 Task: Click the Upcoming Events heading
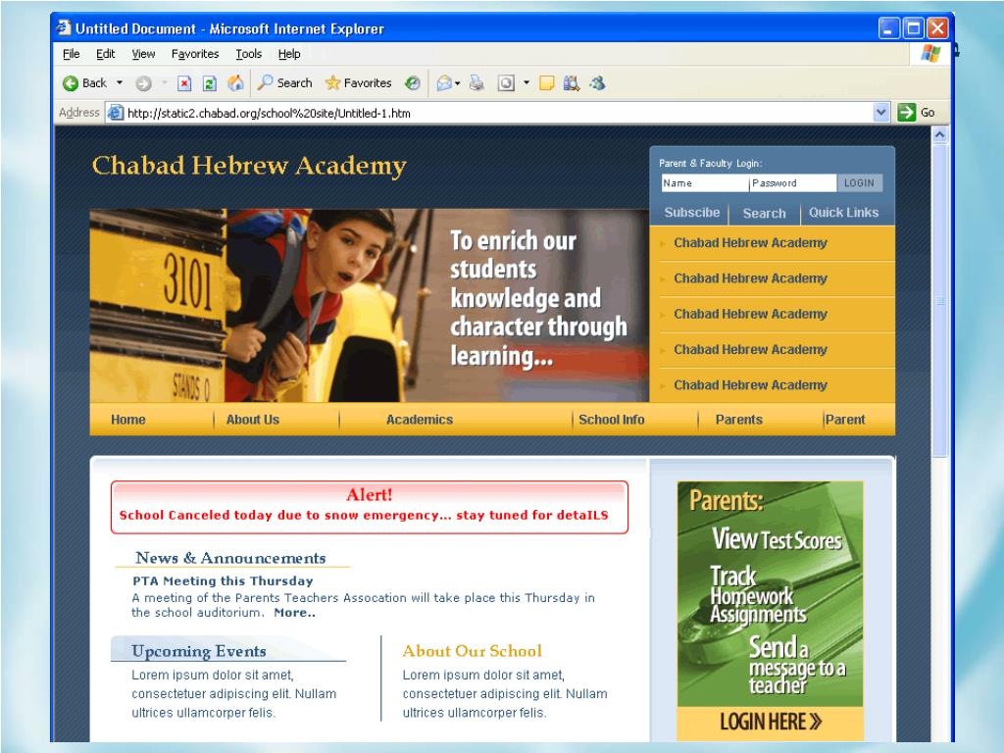198,651
